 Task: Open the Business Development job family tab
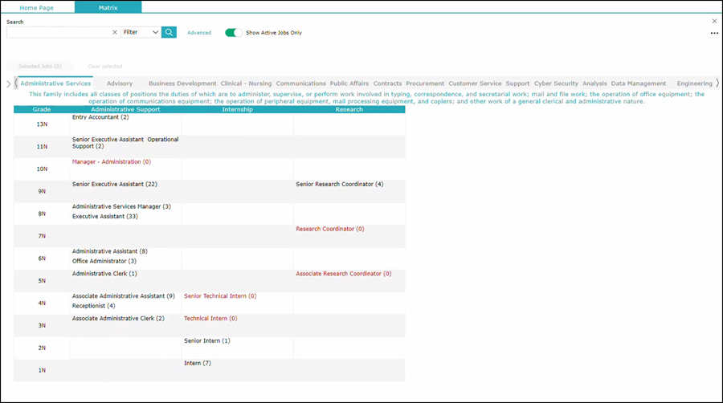(x=182, y=83)
